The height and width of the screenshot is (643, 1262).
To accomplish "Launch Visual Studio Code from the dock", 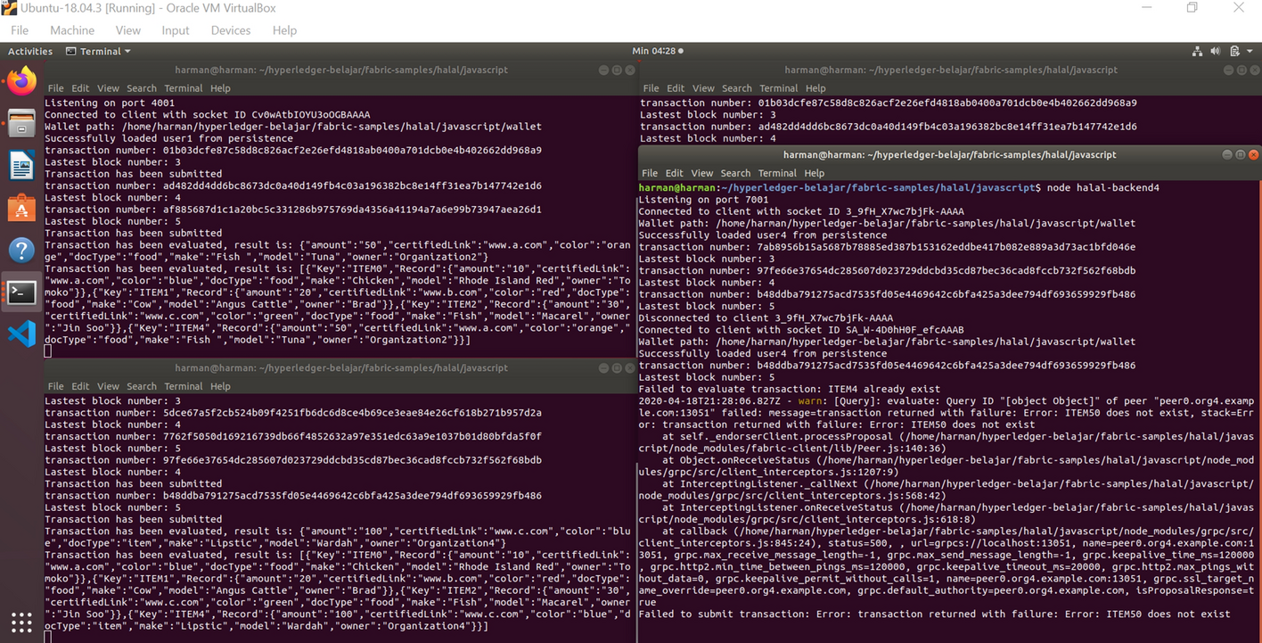I will pos(21,334).
